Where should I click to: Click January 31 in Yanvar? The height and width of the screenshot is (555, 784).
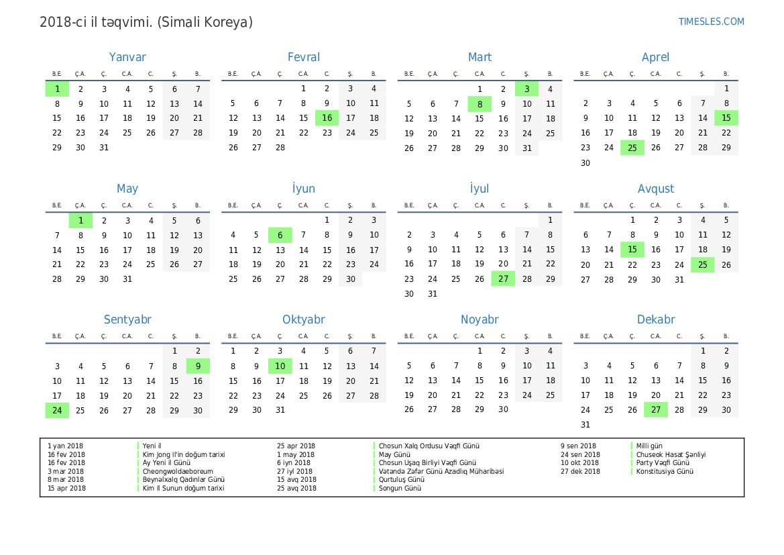(104, 148)
